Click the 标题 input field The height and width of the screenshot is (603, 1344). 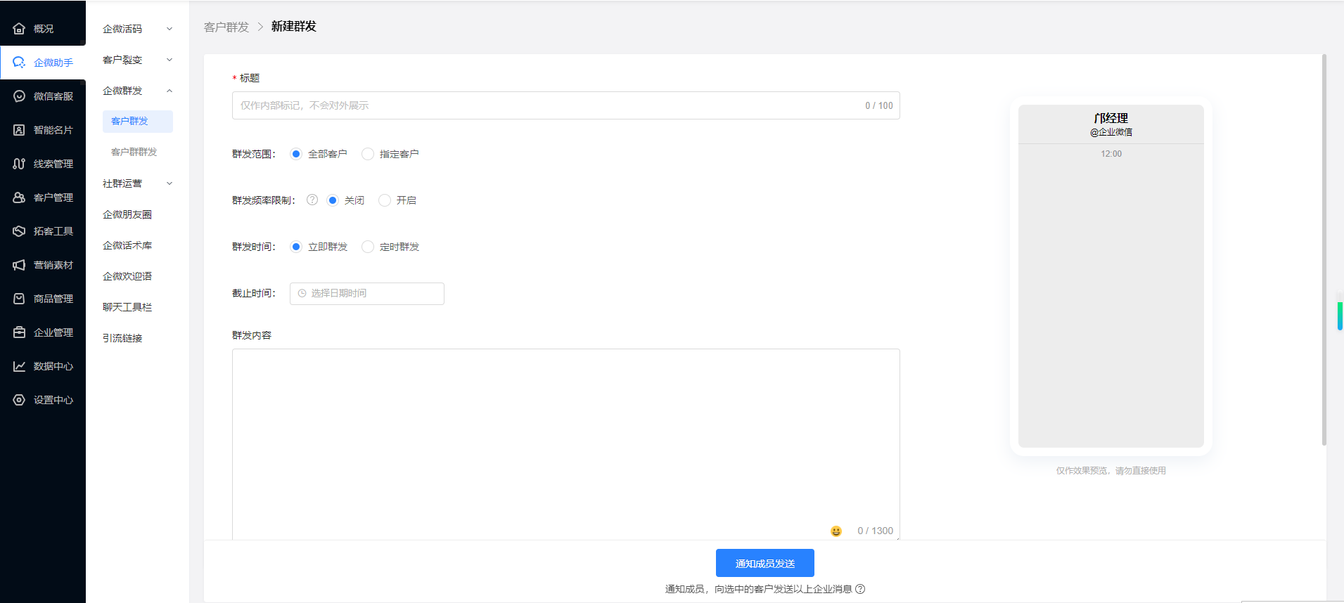(549, 105)
